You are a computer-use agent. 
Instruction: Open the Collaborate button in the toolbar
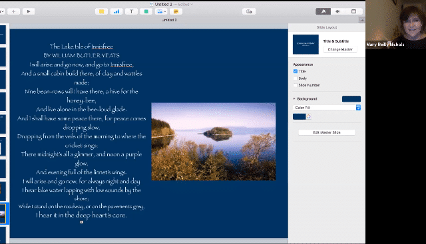click(x=249, y=11)
